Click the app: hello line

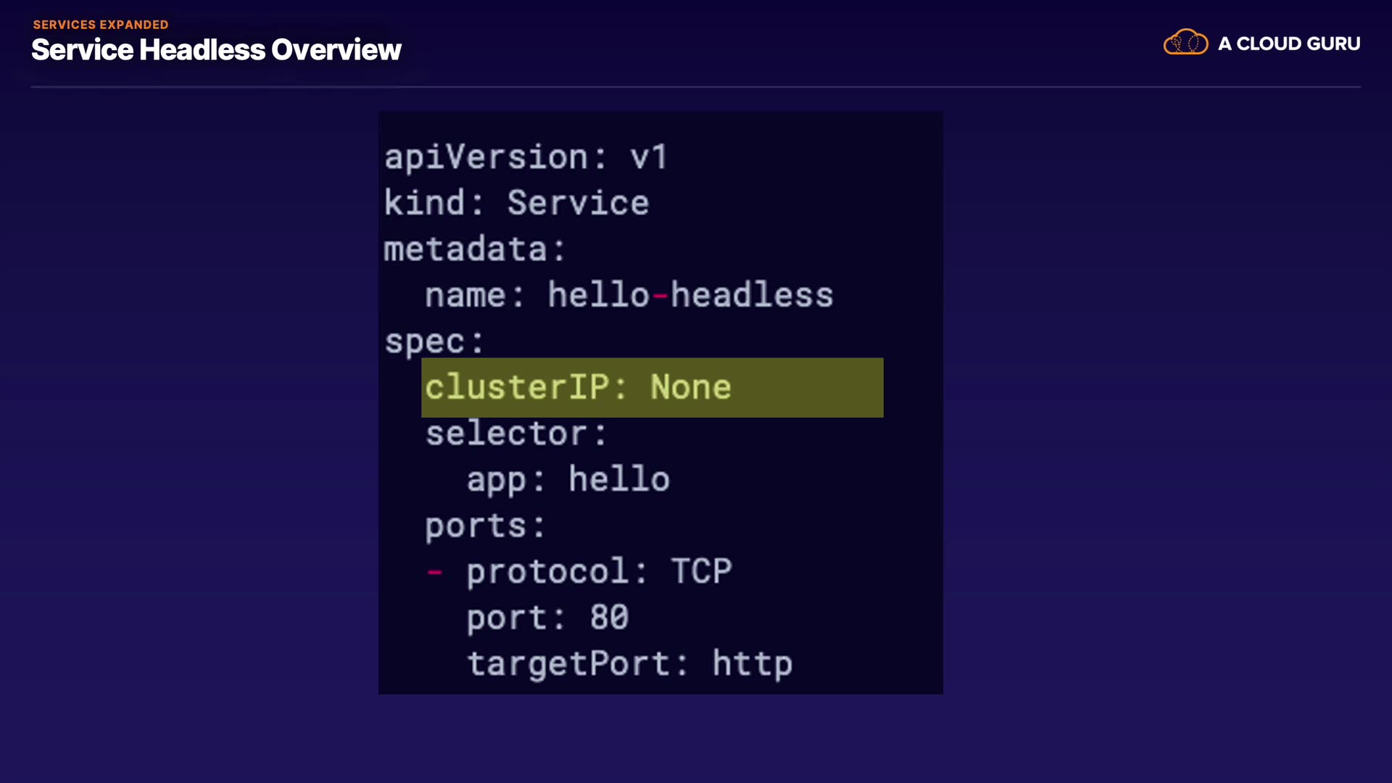pyautogui.click(x=568, y=479)
